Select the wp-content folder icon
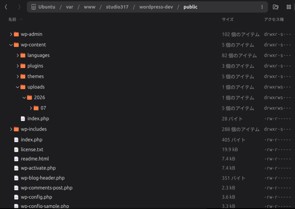 click(17, 45)
